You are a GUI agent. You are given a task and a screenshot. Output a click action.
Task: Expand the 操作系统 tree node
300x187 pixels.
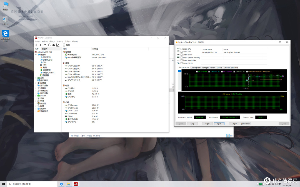point(36,80)
